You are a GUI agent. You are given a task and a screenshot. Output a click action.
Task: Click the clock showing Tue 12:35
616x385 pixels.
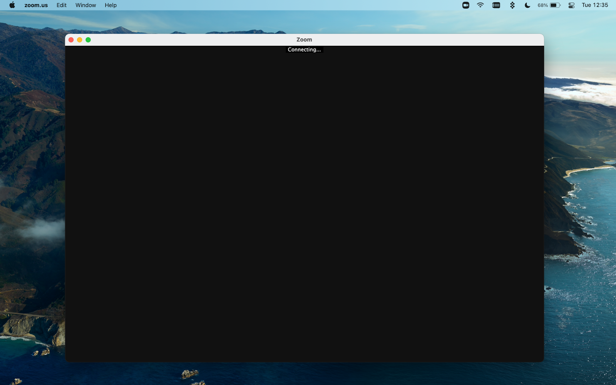tap(595, 5)
